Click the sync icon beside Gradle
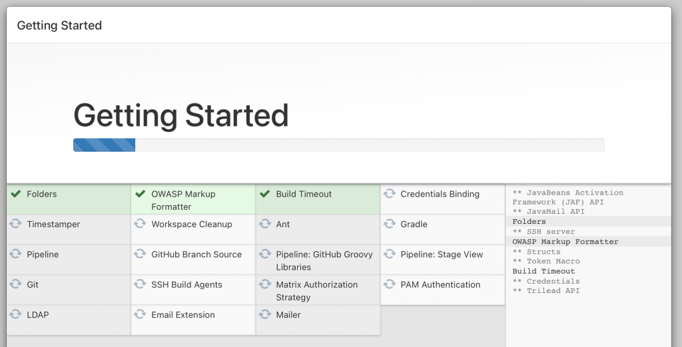 click(389, 224)
